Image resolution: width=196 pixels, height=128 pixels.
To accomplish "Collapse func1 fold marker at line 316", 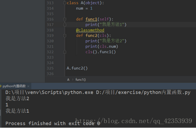I will coord(65,19).
